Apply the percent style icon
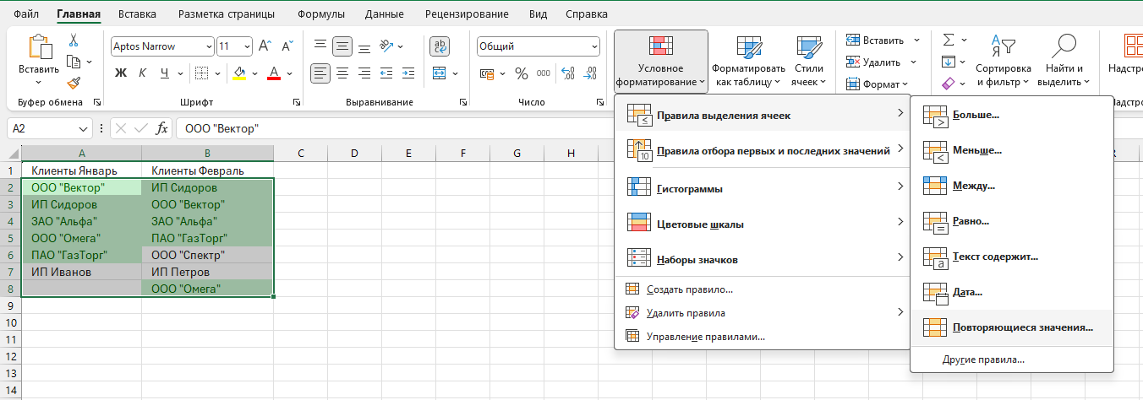The image size is (1143, 400). pos(521,73)
